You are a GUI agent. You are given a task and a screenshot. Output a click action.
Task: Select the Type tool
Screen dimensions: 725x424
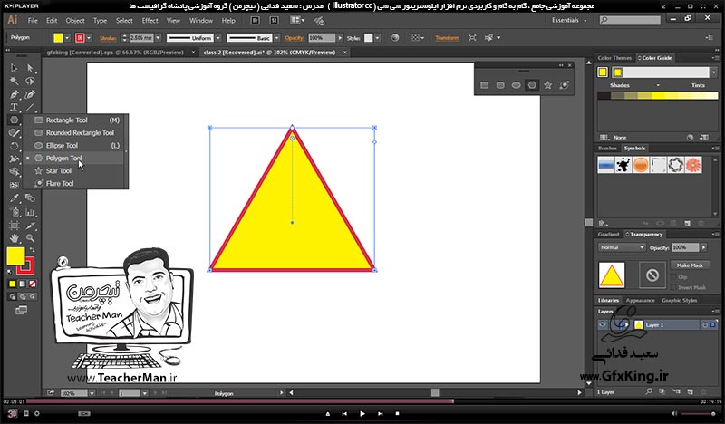14,107
